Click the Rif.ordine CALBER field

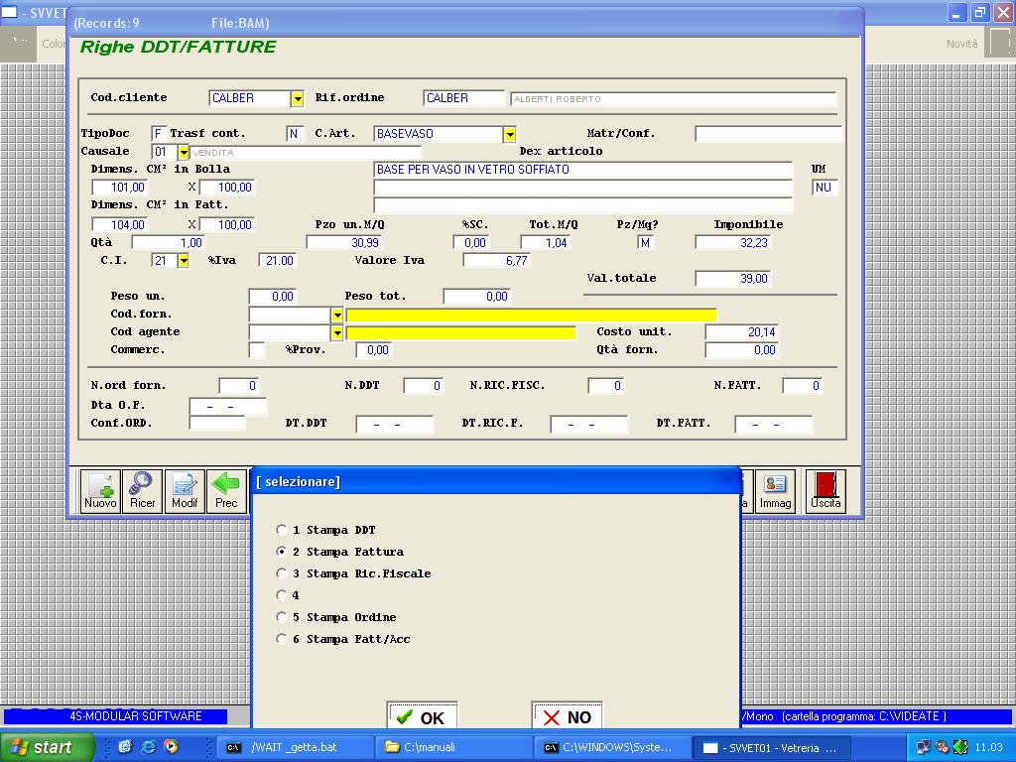(463, 98)
